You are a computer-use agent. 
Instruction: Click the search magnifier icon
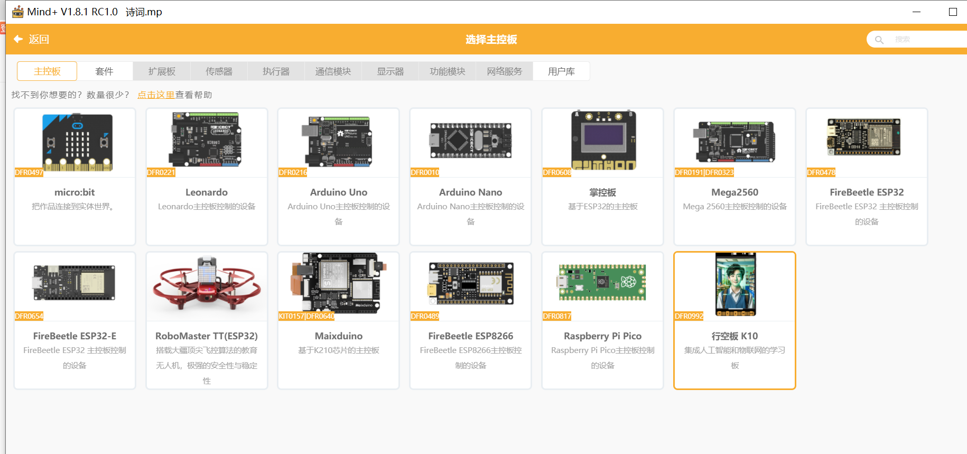[x=879, y=40]
